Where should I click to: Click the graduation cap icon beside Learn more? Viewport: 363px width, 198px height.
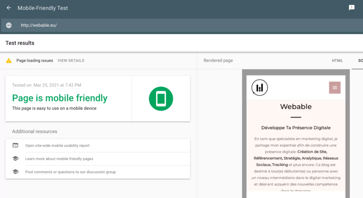click(x=15, y=159)
